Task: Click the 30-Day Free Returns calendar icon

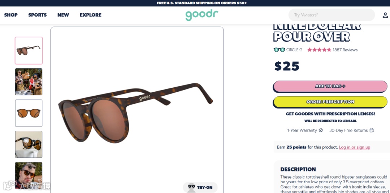Action: 372,130
